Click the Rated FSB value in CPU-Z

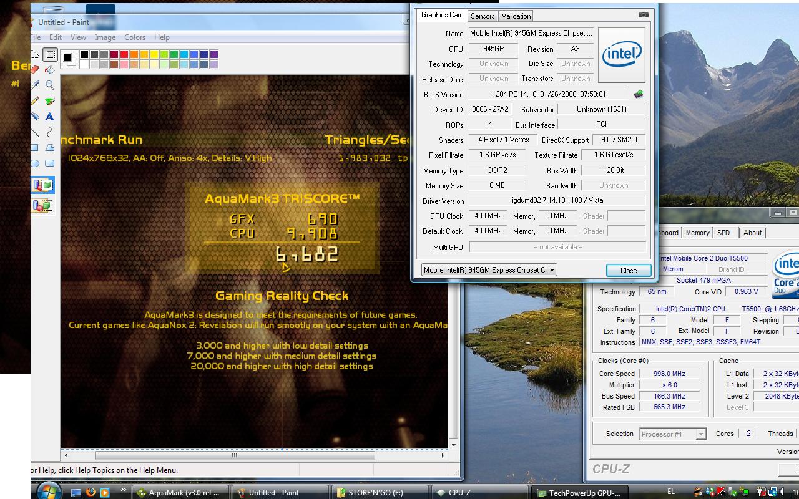point(669,407)
